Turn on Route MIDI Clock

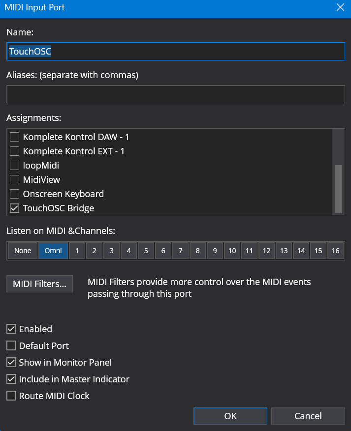11,396
